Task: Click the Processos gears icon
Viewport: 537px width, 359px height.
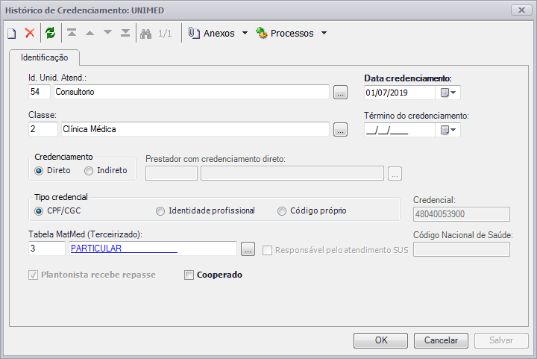Action: (x=262, y=34)
